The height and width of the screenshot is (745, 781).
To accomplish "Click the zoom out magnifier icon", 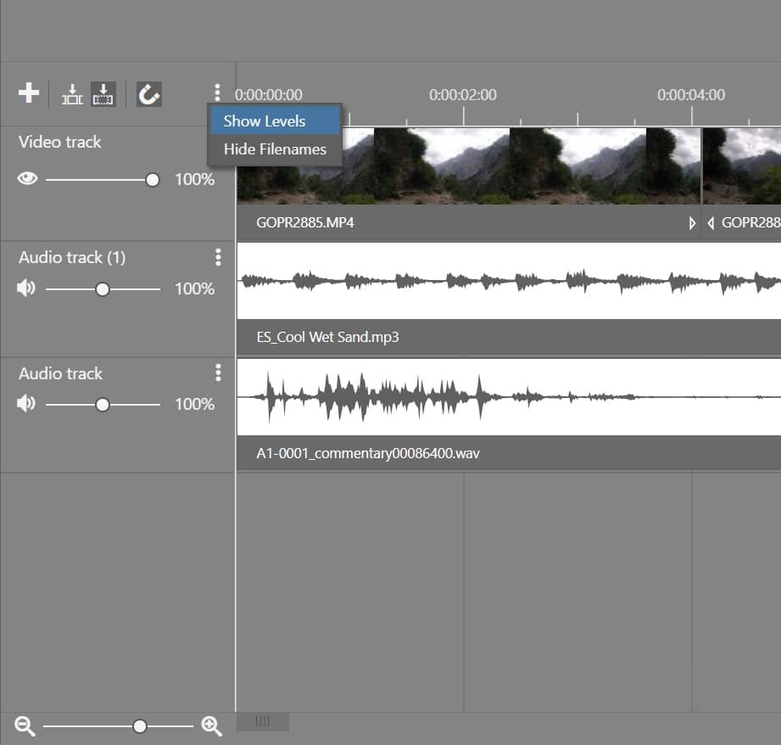I will click(25, 726).
